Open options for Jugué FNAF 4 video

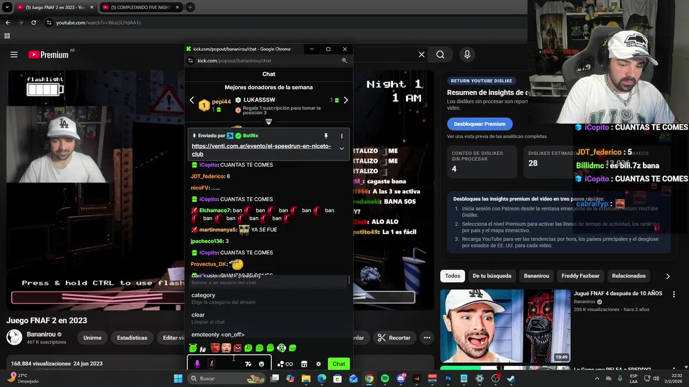point(673,295)
